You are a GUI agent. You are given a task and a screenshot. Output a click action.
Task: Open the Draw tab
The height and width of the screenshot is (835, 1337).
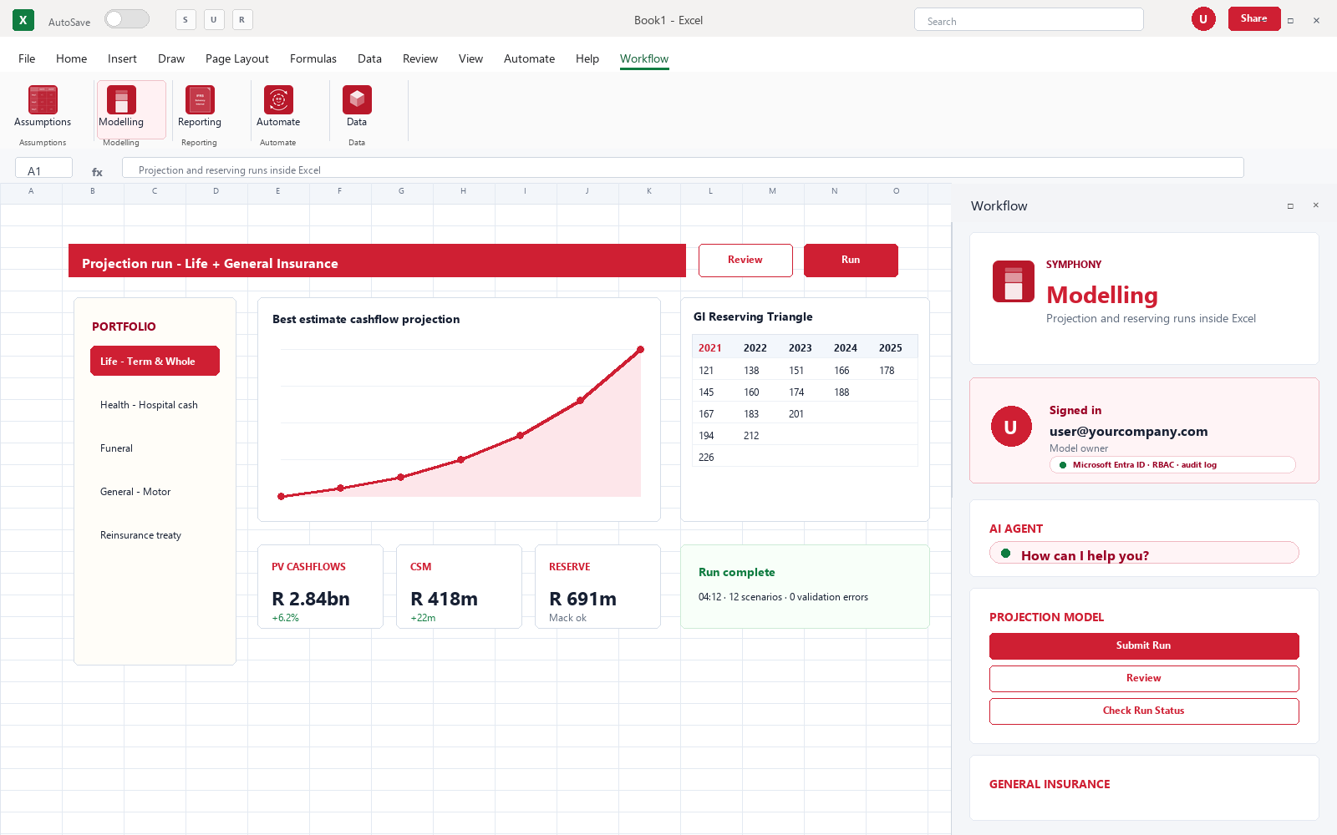171,58
